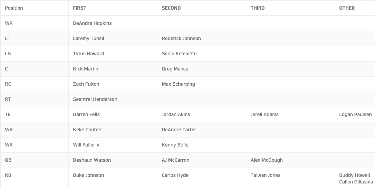
Task: Open Jerell Adams in THIRD column
Action: [x=264, y=114]
